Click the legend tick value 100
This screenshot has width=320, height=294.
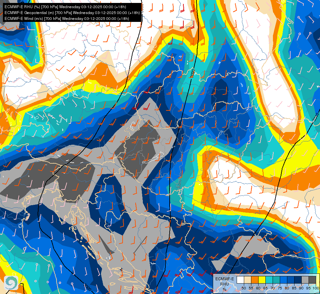point(316,288)
